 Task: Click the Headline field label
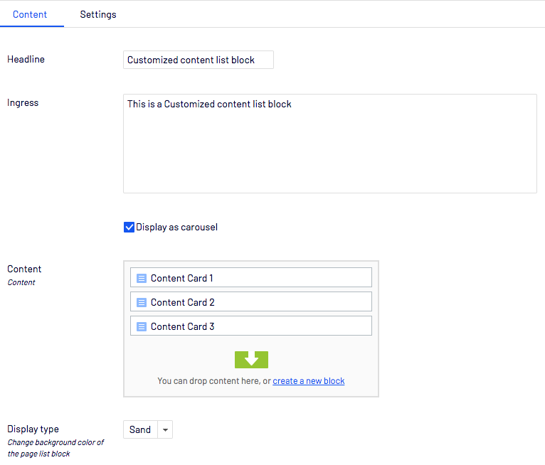(x=26, y=60)
